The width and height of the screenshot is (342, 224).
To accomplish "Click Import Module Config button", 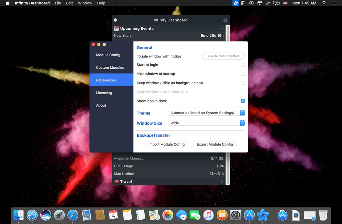I will 166,144.
